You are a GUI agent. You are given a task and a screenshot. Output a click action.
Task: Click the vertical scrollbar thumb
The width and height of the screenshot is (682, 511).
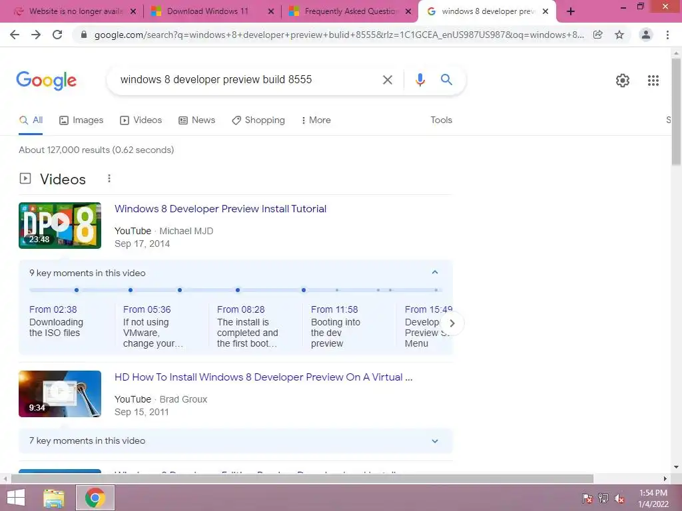tap(676, 111)
